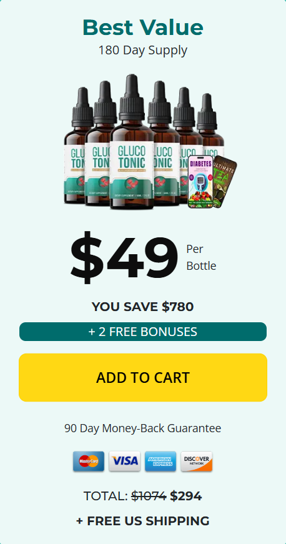Click the MasterCard payment icon
286x544 pixels.
89,461
